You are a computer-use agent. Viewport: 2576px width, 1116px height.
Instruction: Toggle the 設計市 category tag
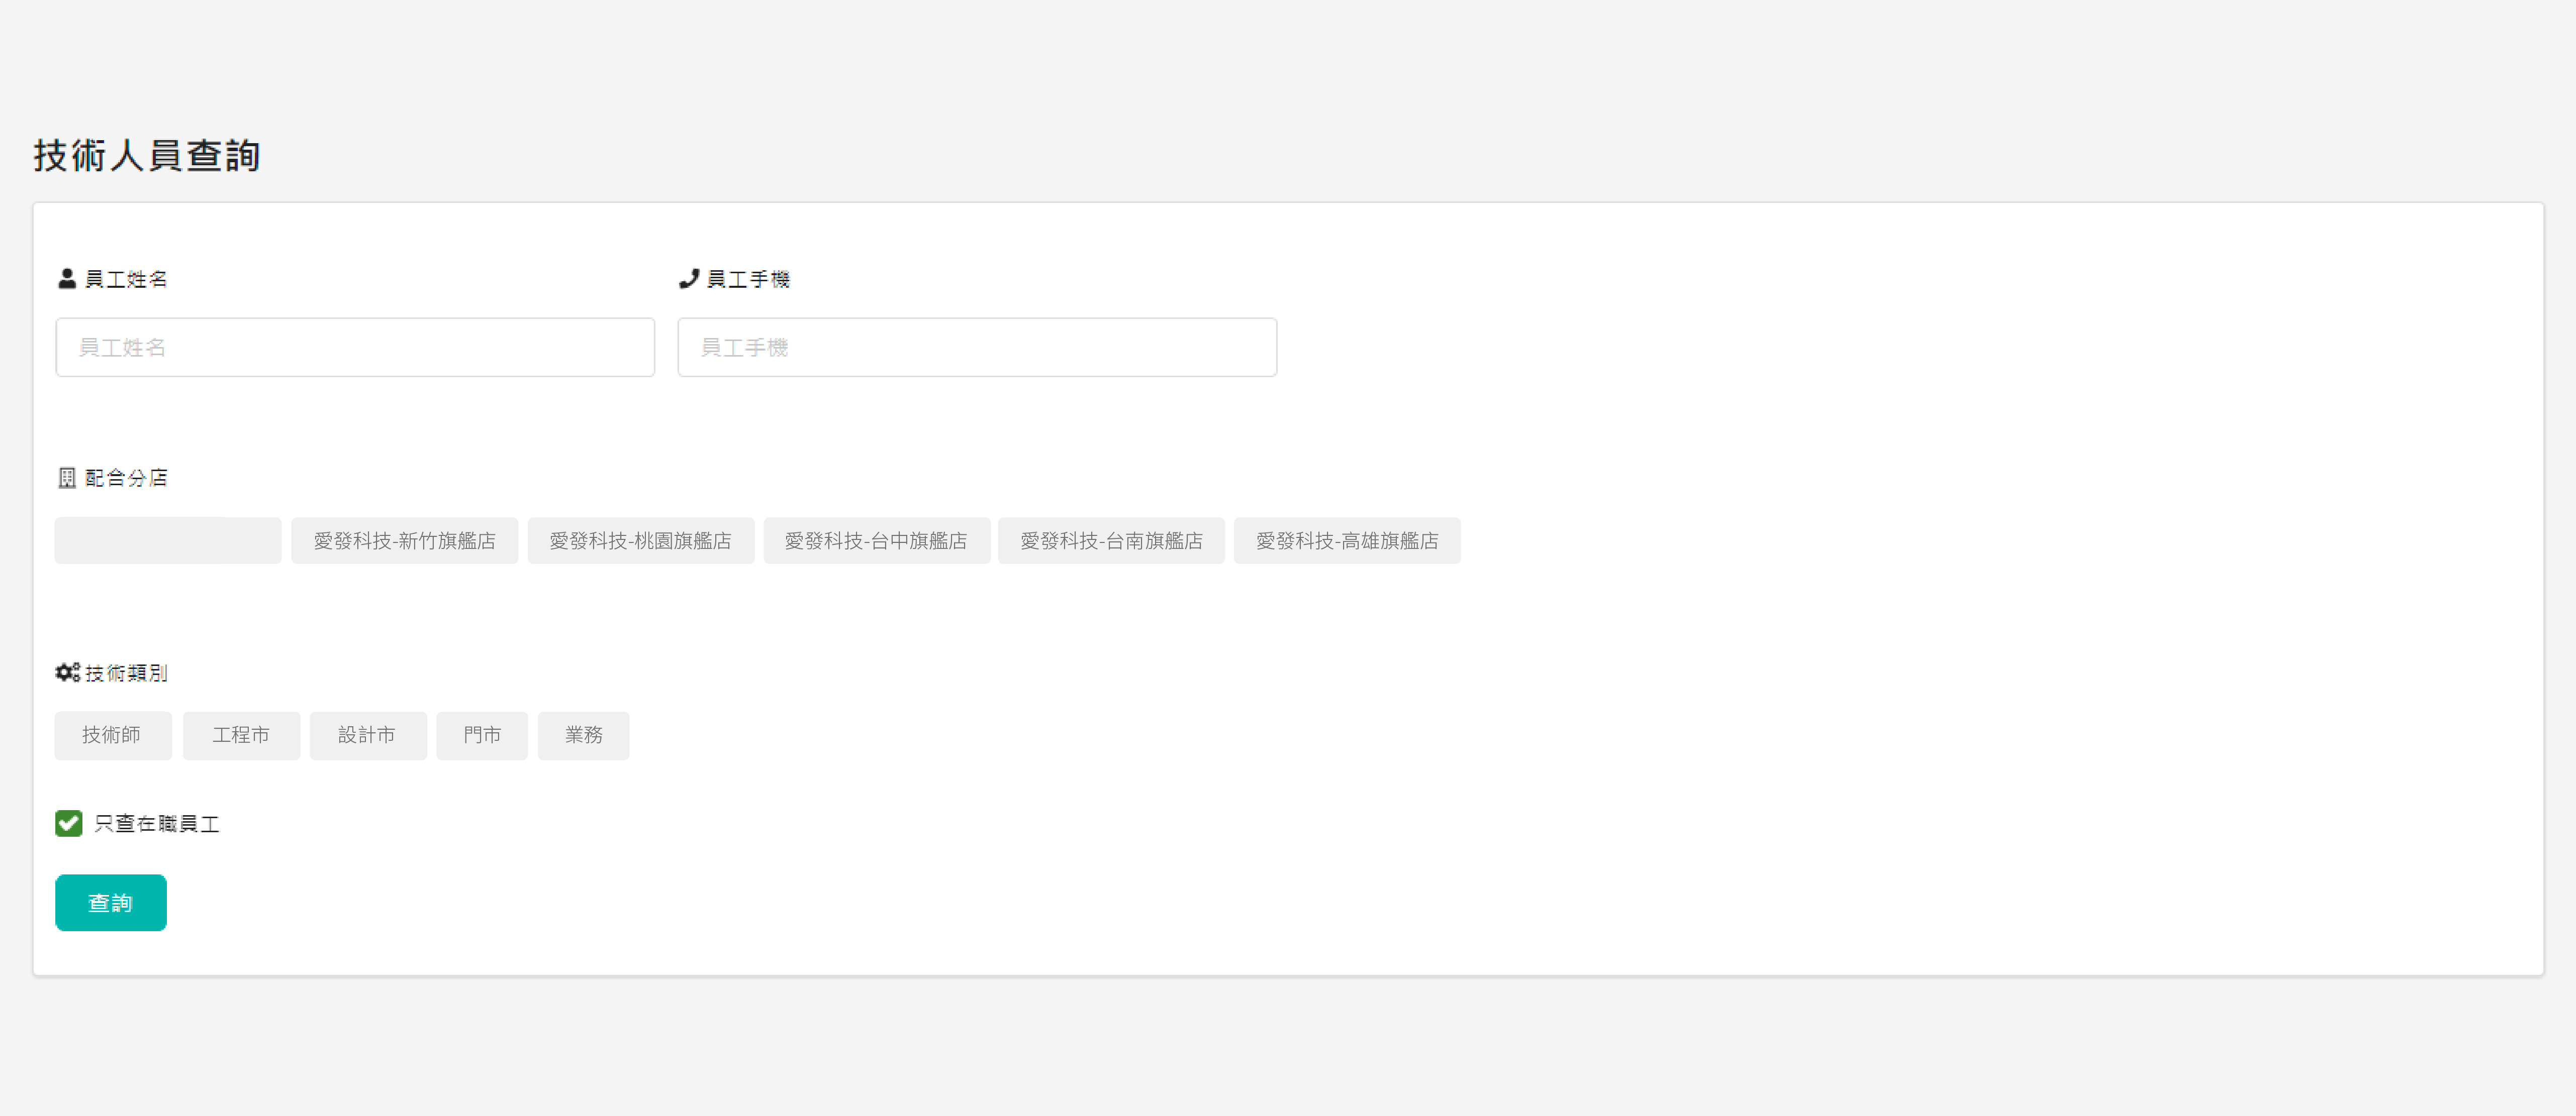point(368,735)
